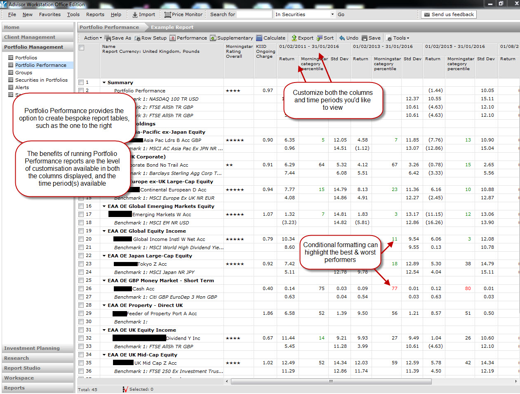
Task: Collapse the EAA OE UK Equity Income group
Action: pos(104,330)
